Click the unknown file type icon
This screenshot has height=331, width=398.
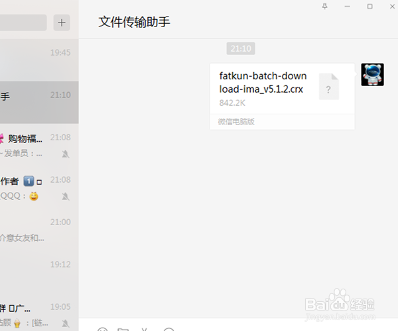[x=329, y=86]
